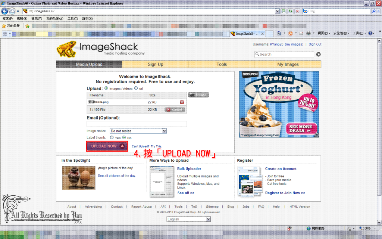The image size is (382, 239).
Task: Open the KYan520 username link
Action: [276, 44]
